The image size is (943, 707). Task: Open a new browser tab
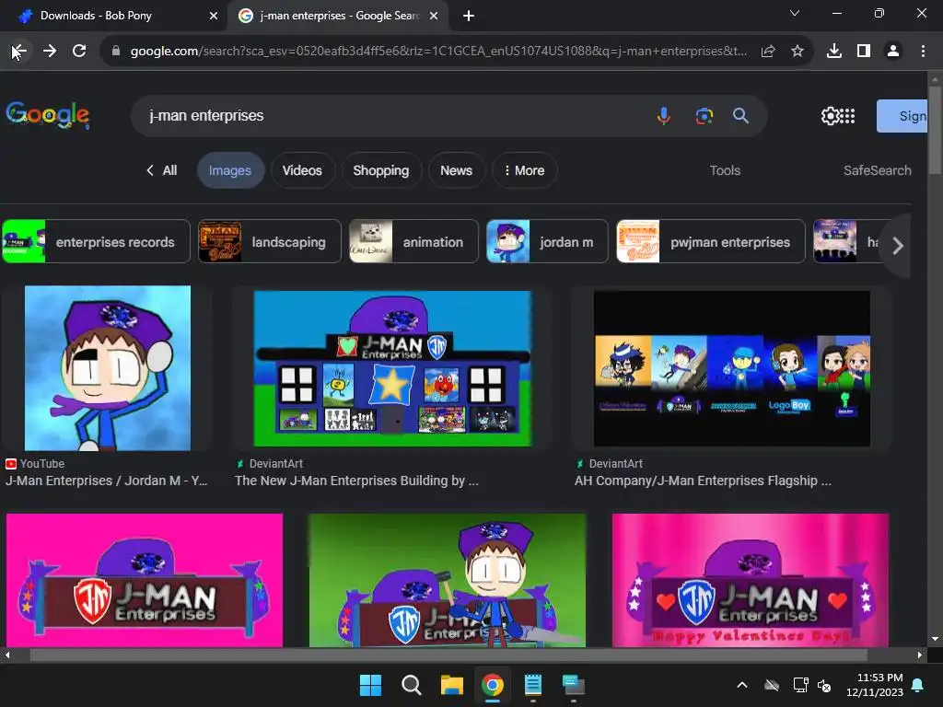pos(469,16)
